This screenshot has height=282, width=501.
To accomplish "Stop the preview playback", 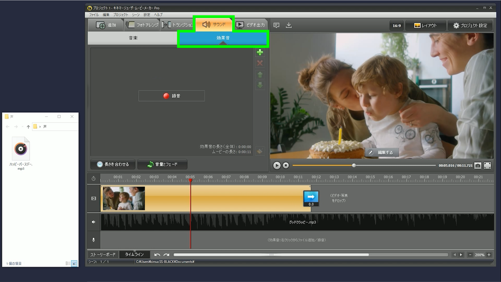I will pyautogui.click(x=286, y=165).
